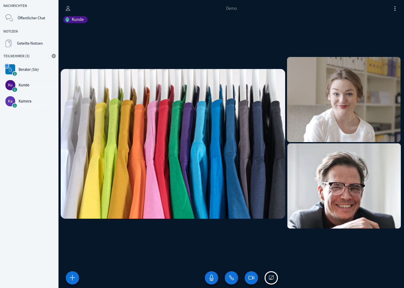This screenshot has height=288, width=404.
Task: Open the three-dot options menu
Action: pyautogui.click(x=395, y=9)
